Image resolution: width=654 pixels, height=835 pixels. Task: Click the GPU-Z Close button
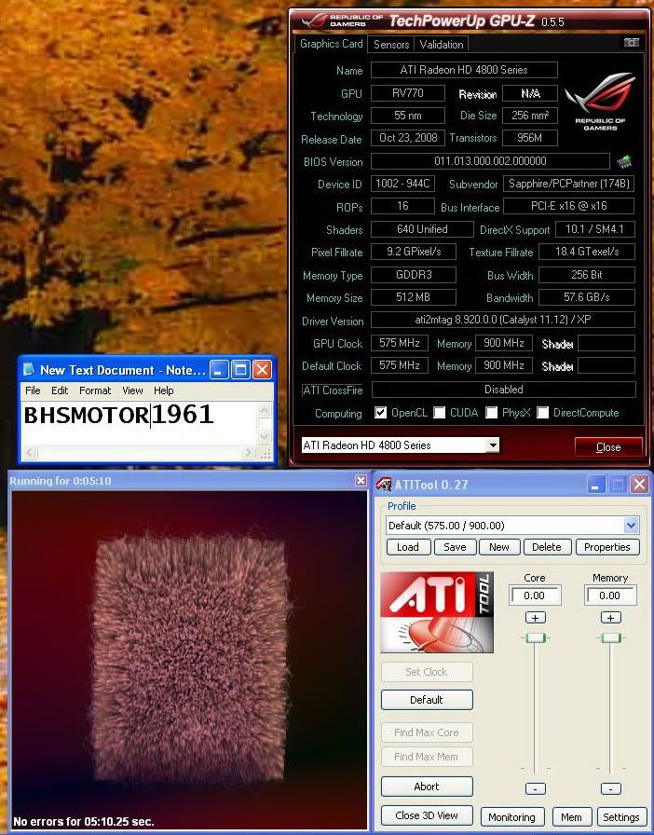608,446
